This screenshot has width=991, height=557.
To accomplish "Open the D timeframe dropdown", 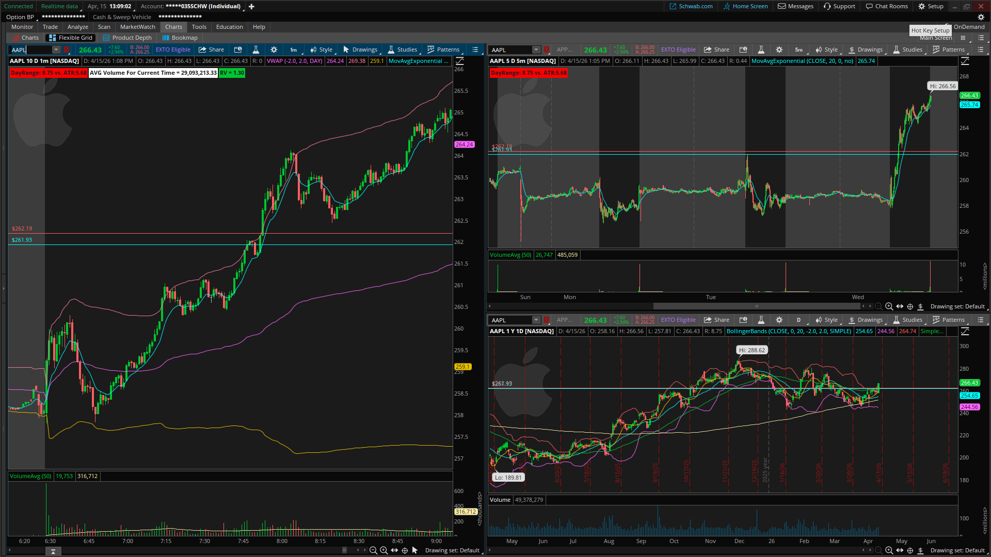I will (799, 320).
